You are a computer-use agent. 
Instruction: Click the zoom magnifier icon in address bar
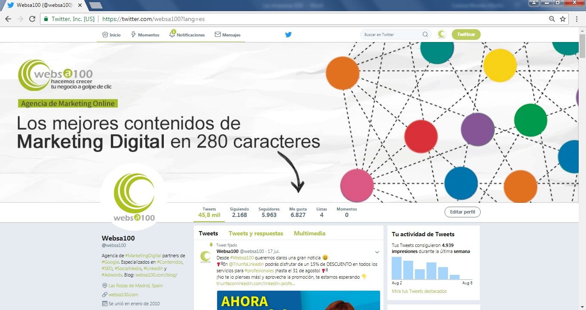[552, 19]
